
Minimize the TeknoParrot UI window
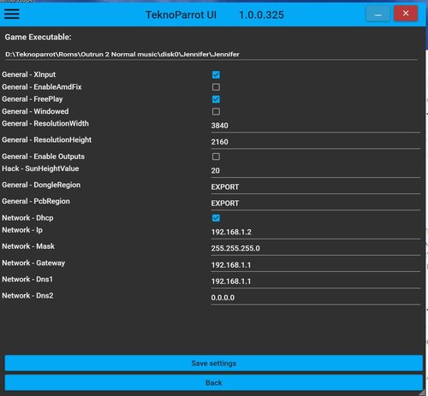coord(377,14)
